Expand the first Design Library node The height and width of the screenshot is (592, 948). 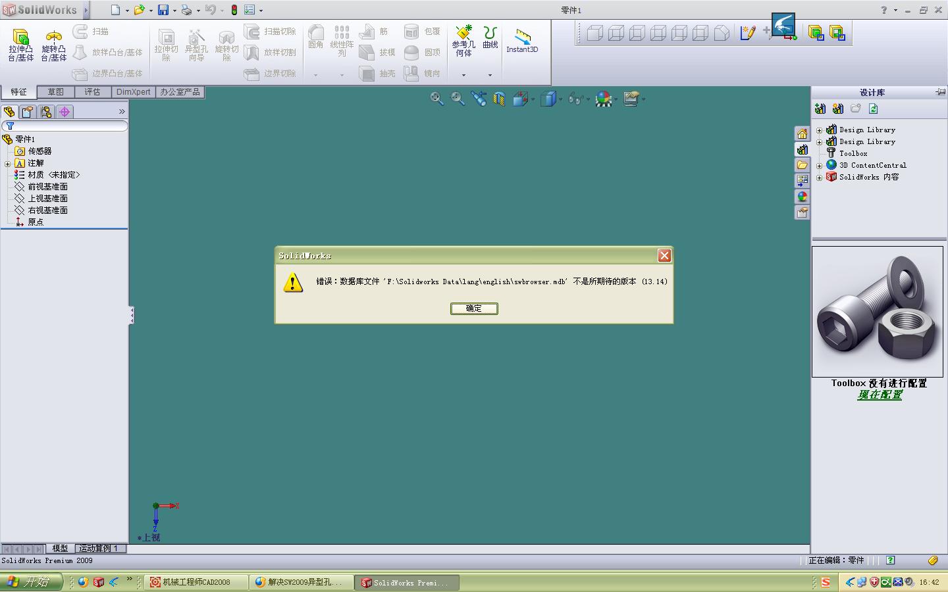pyautogui.click(x=819, y=130)
